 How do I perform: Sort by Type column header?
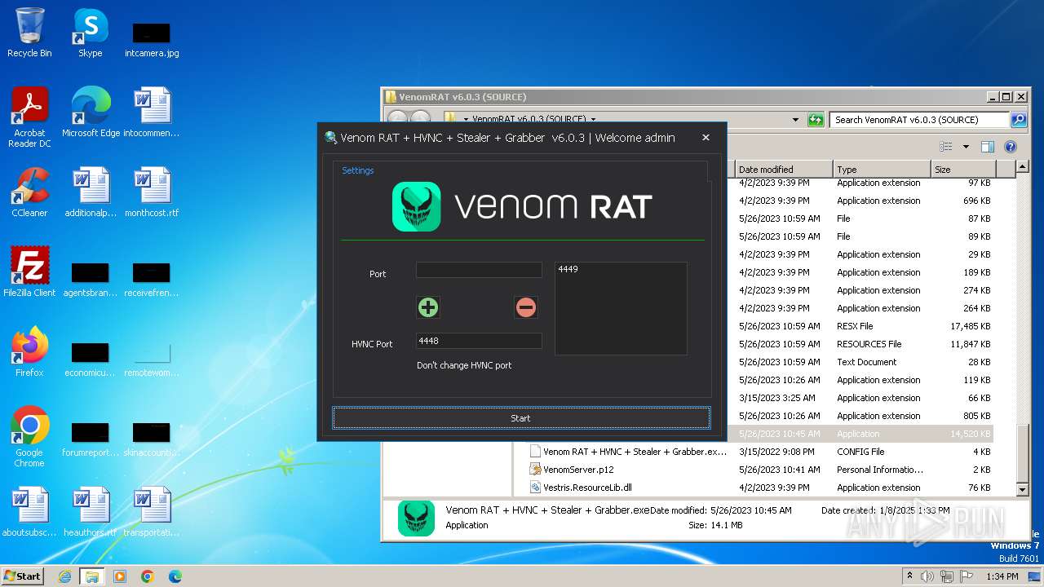(x=882, y=169)
